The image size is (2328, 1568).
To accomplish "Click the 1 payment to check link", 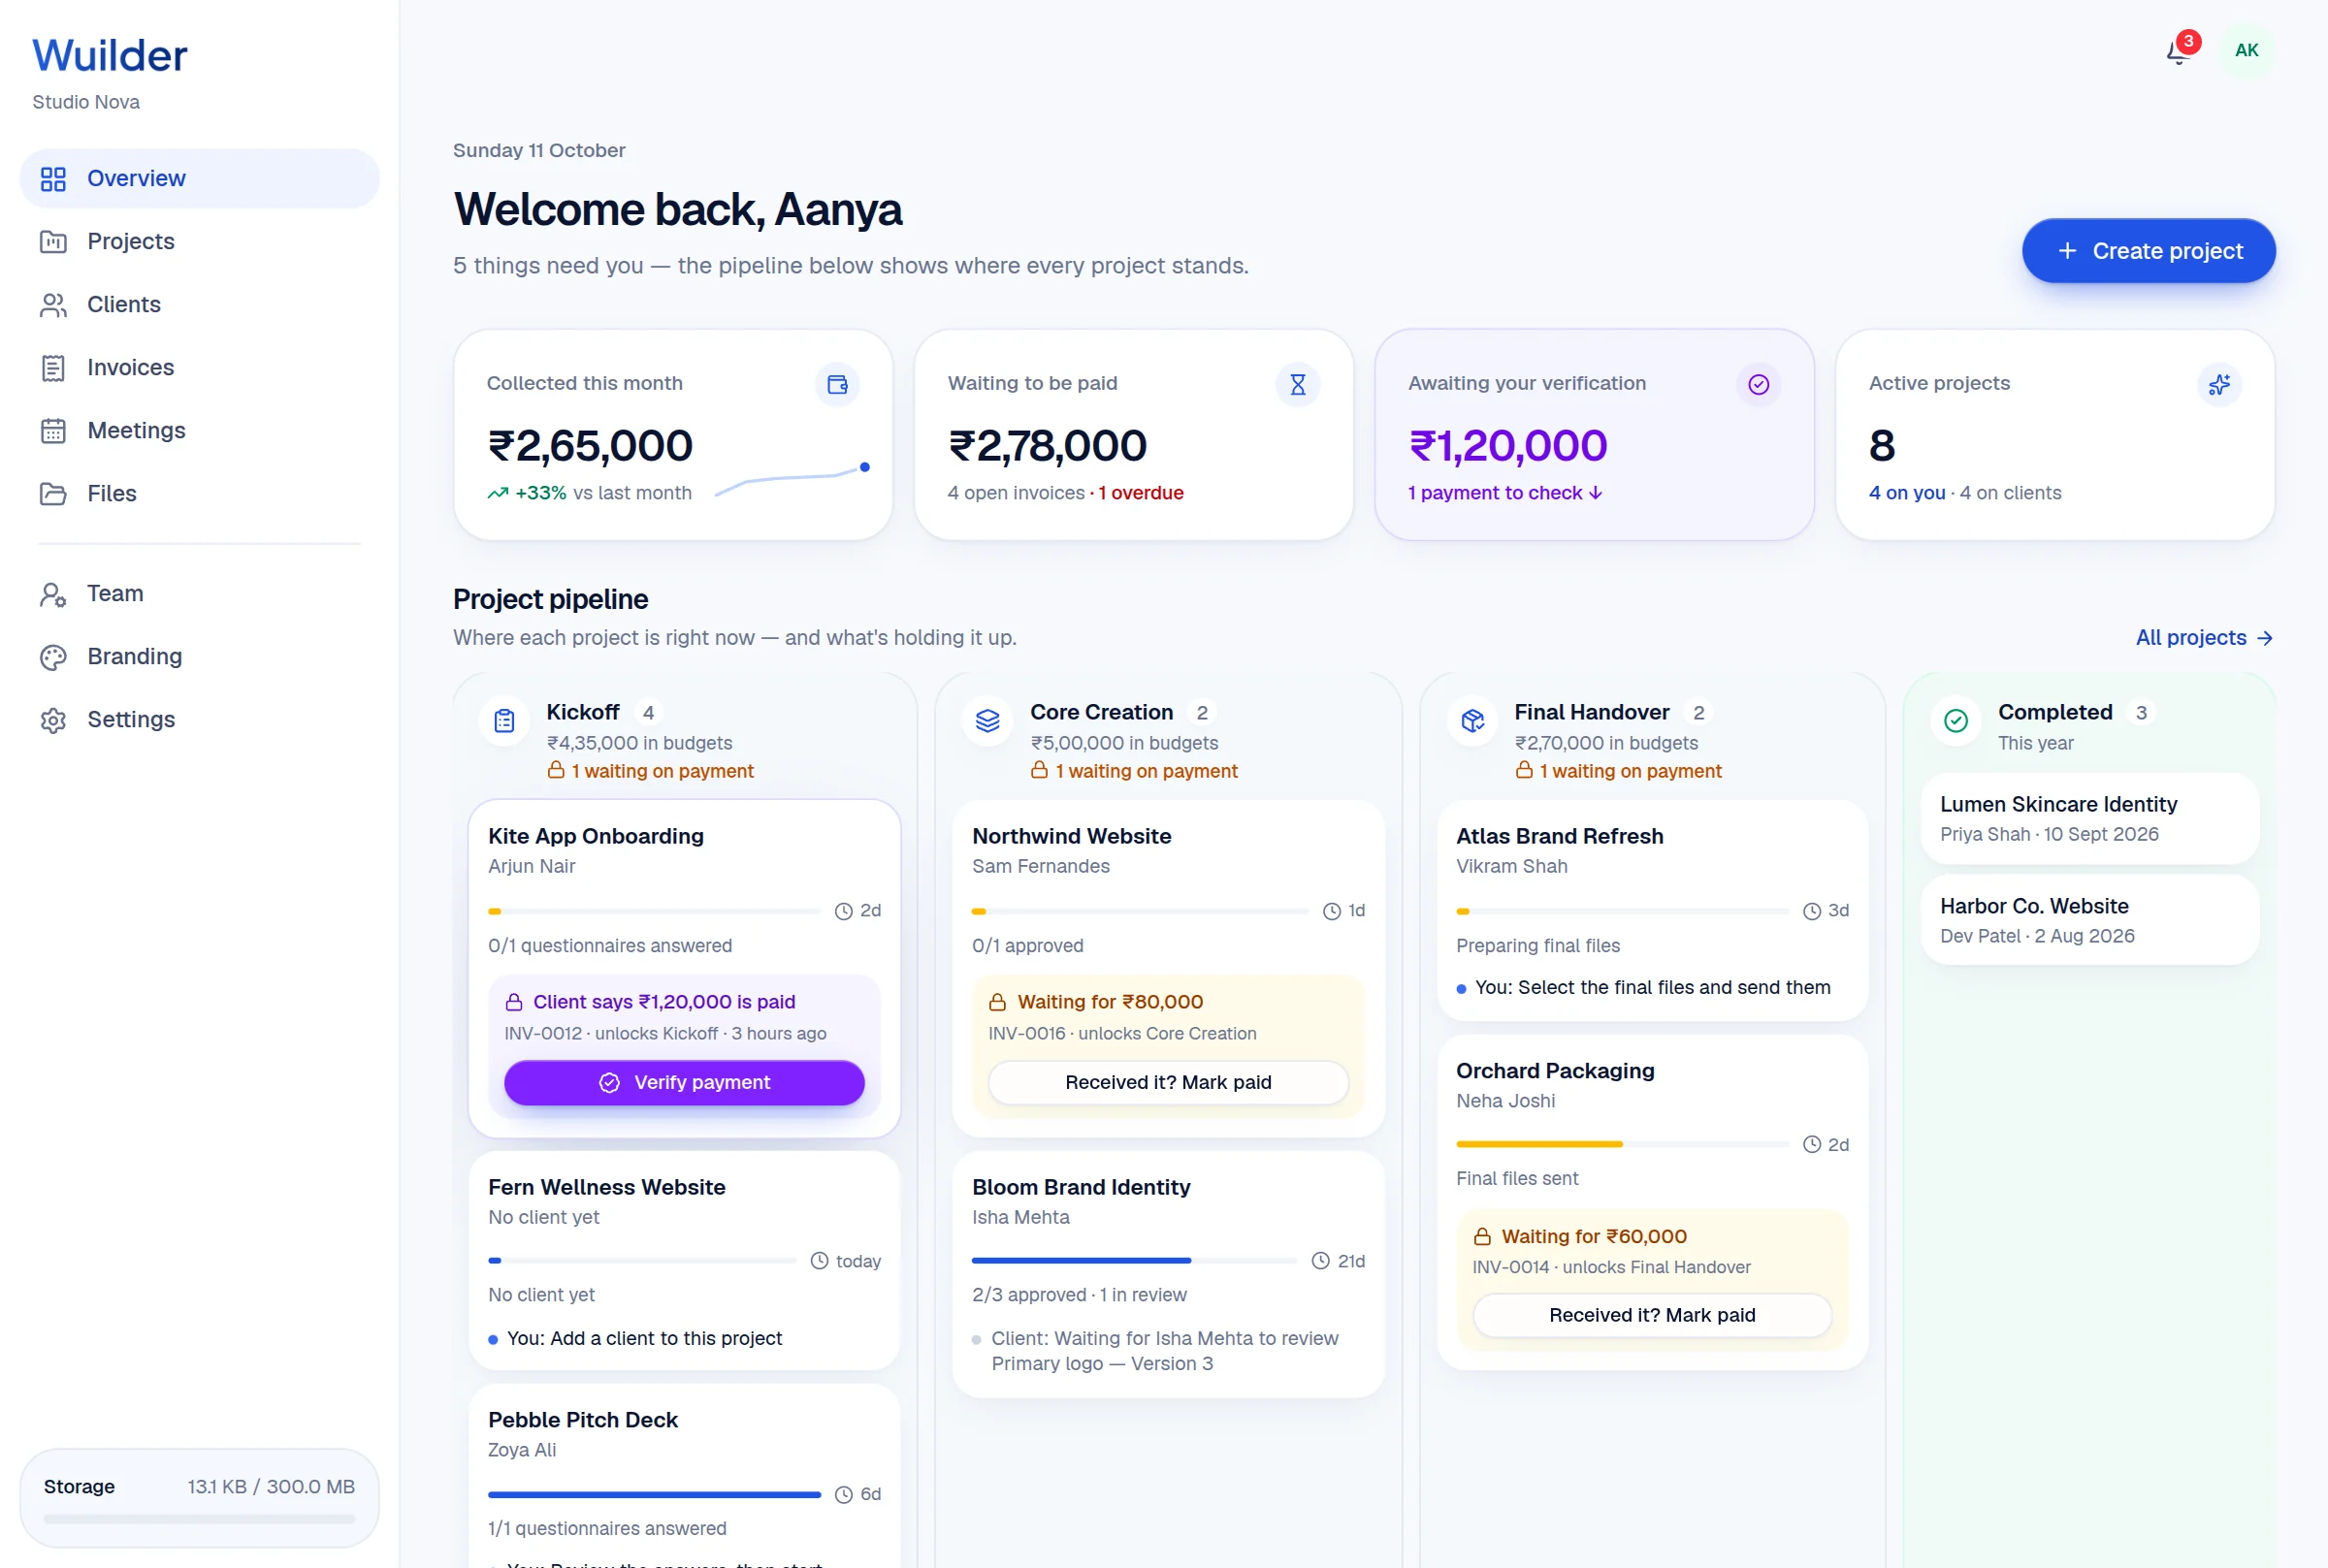I will pos(1505,493).
